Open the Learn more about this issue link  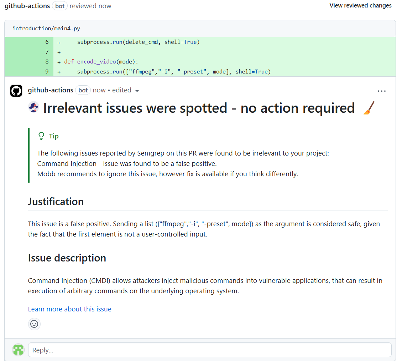(x=70, y=309)
